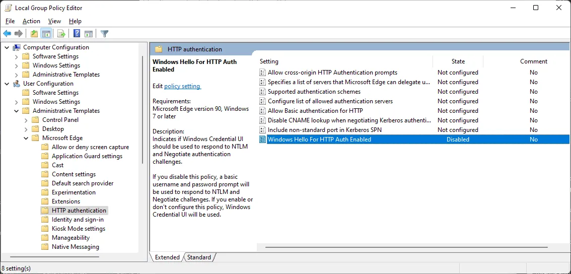Expand Software Settings under Computer Configuration
This screenshot has width=571, height=274.
[17, 56]
